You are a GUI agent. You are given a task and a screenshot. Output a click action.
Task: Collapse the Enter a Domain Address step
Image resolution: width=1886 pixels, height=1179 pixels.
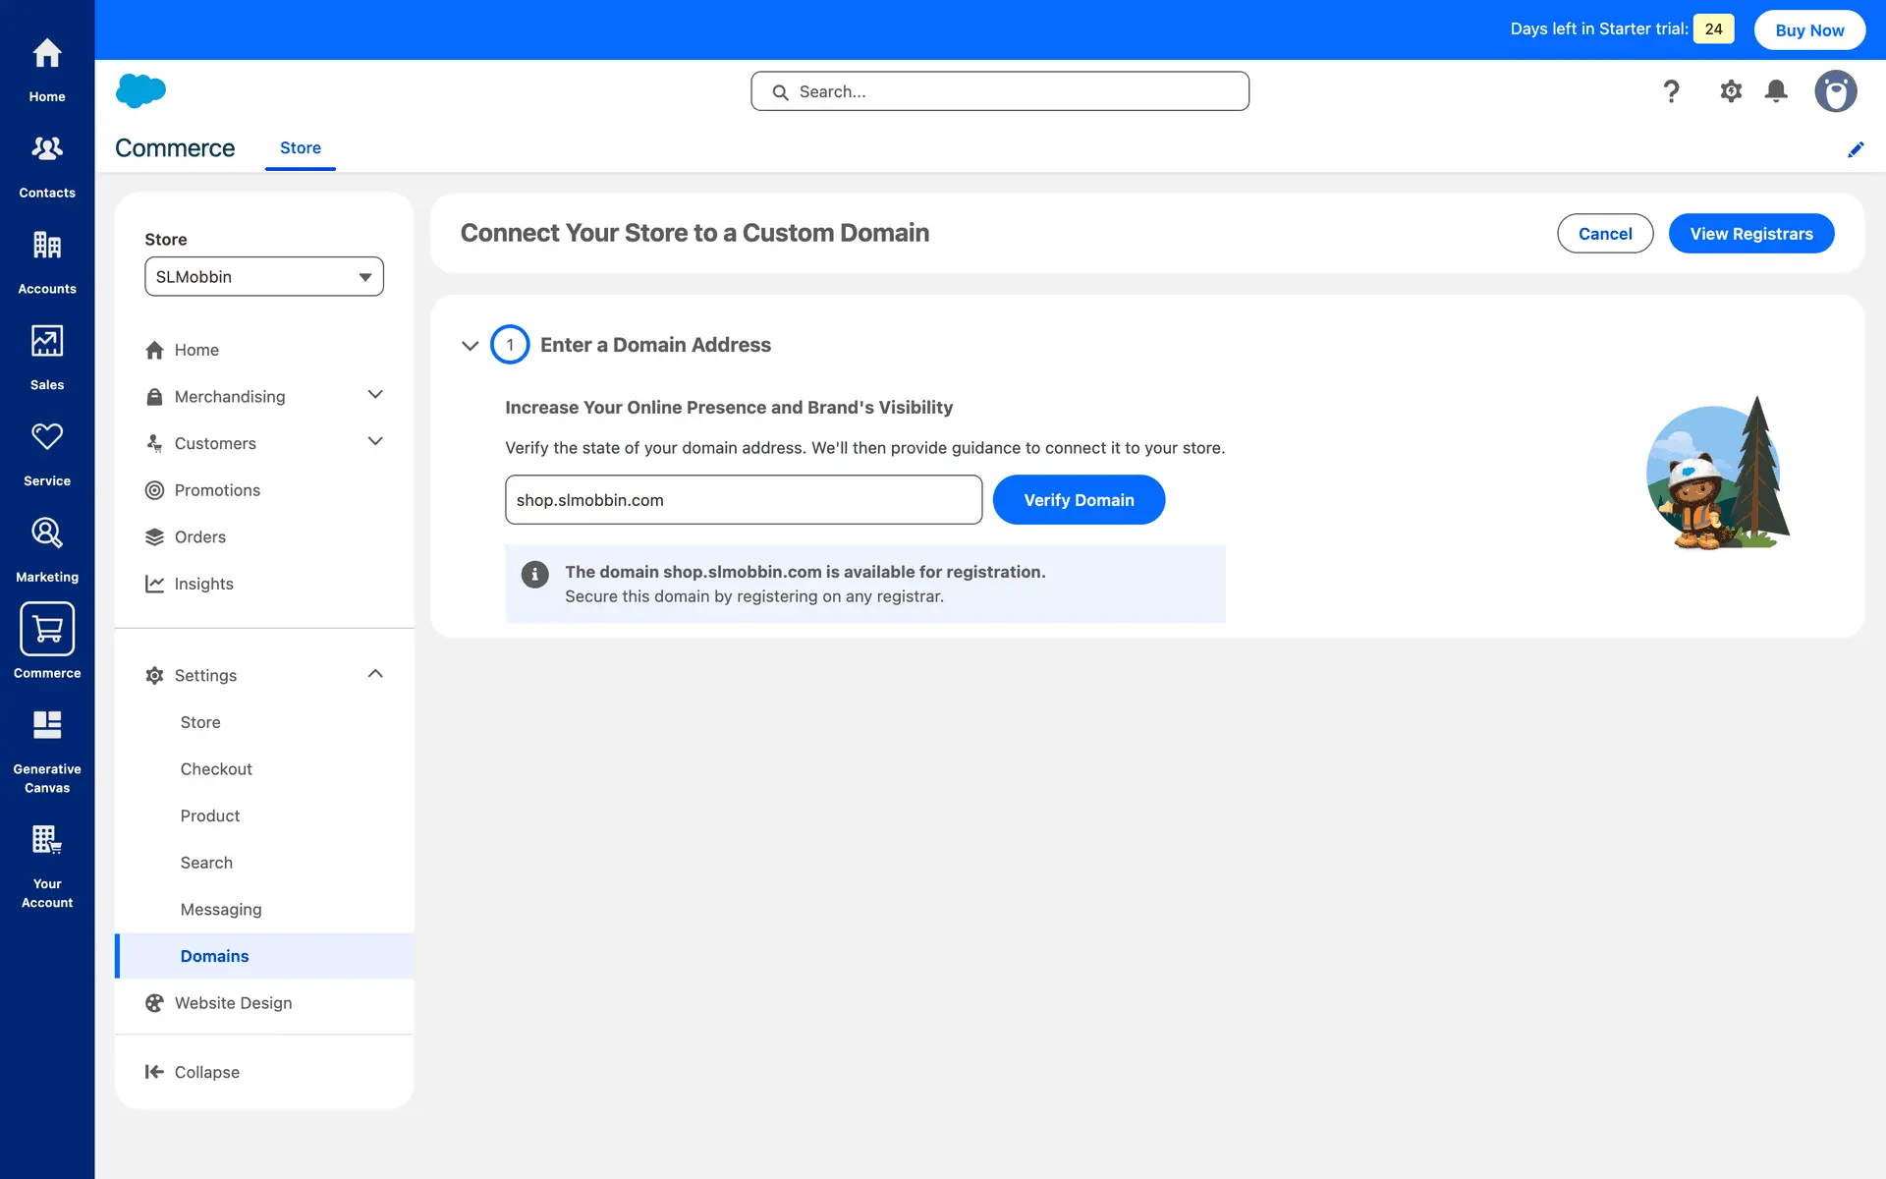pyautogui.click(x=470, y=346)
